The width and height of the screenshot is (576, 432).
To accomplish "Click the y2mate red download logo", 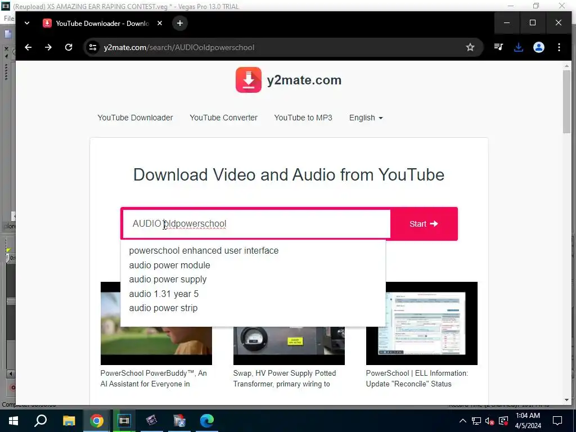I will point(249,80).
